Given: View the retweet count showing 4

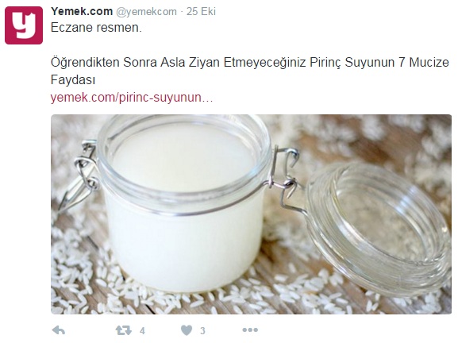Looking at the screenshot, I should click(142, 331).
